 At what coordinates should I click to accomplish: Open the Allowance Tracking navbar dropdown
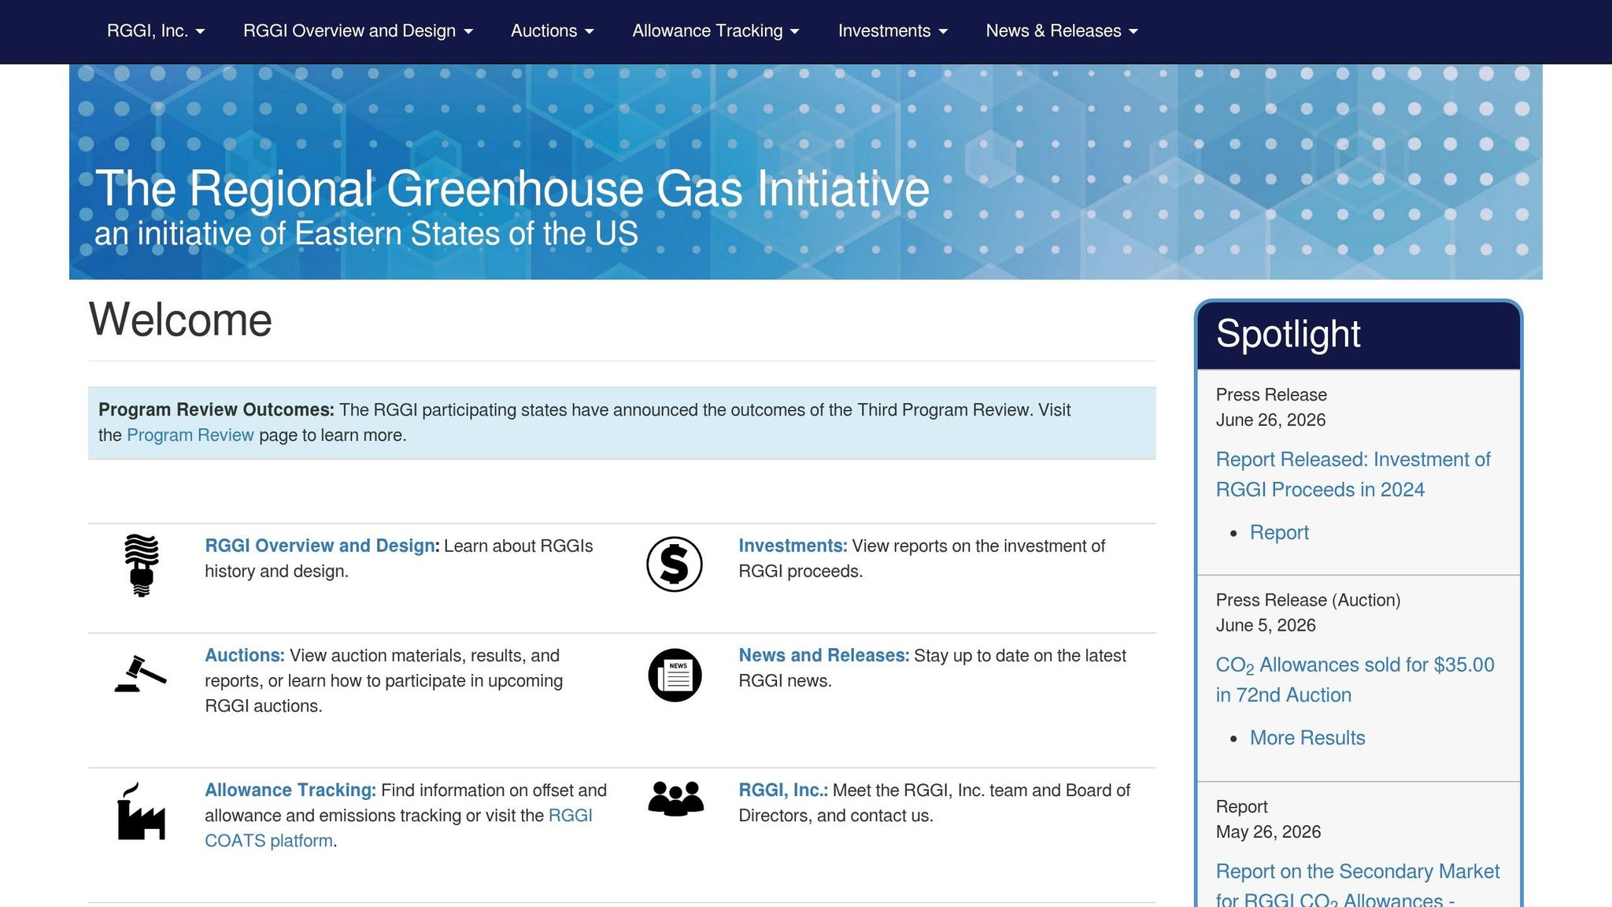pos(716,31)
